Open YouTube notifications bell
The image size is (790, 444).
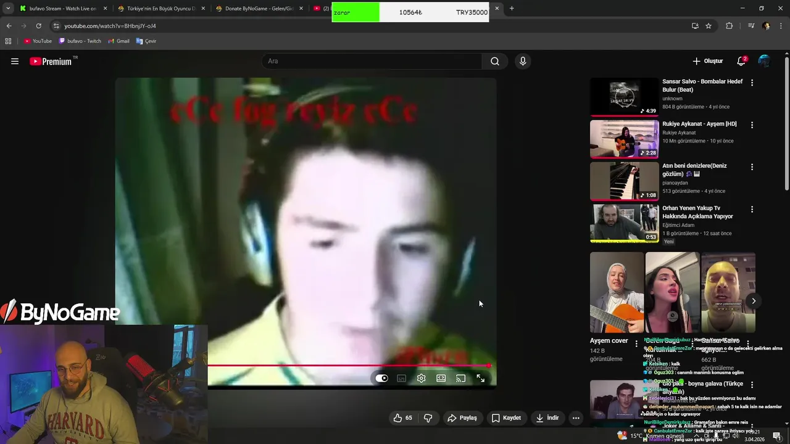[x=741, y=61]
